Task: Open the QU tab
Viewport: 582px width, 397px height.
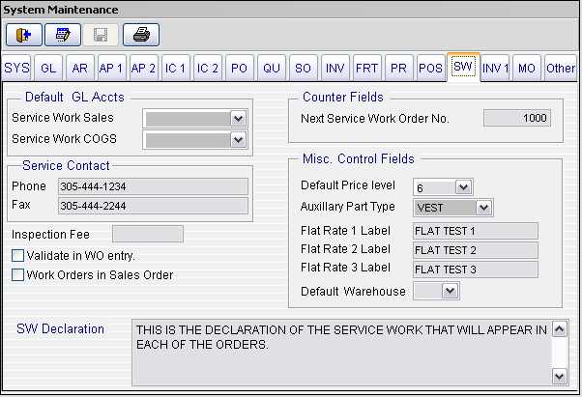Action: tap(272, 69)
